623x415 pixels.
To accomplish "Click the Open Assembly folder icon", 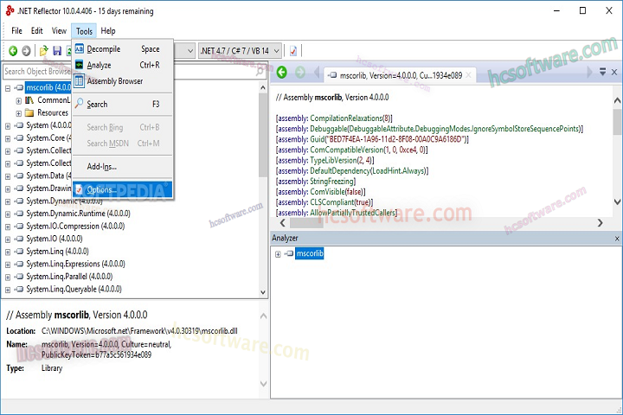I will pyautogui.click(x=44, y=51).
